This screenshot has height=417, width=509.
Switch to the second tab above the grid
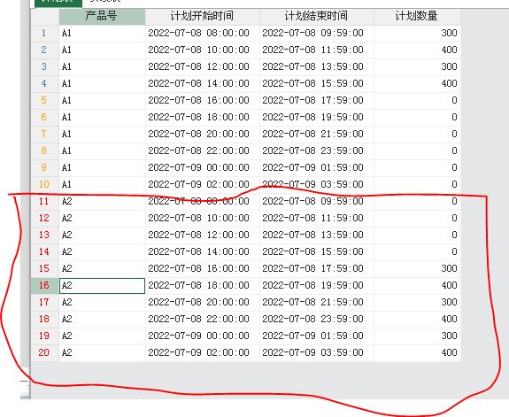tap(105, 2)
